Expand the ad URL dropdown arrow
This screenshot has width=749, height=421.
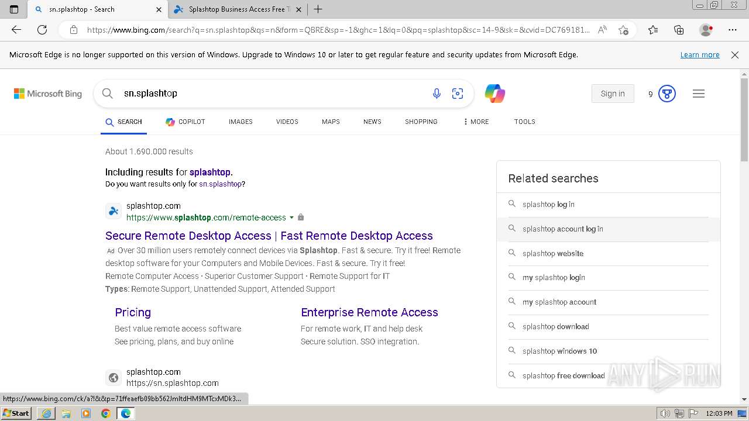coord(291,218)
